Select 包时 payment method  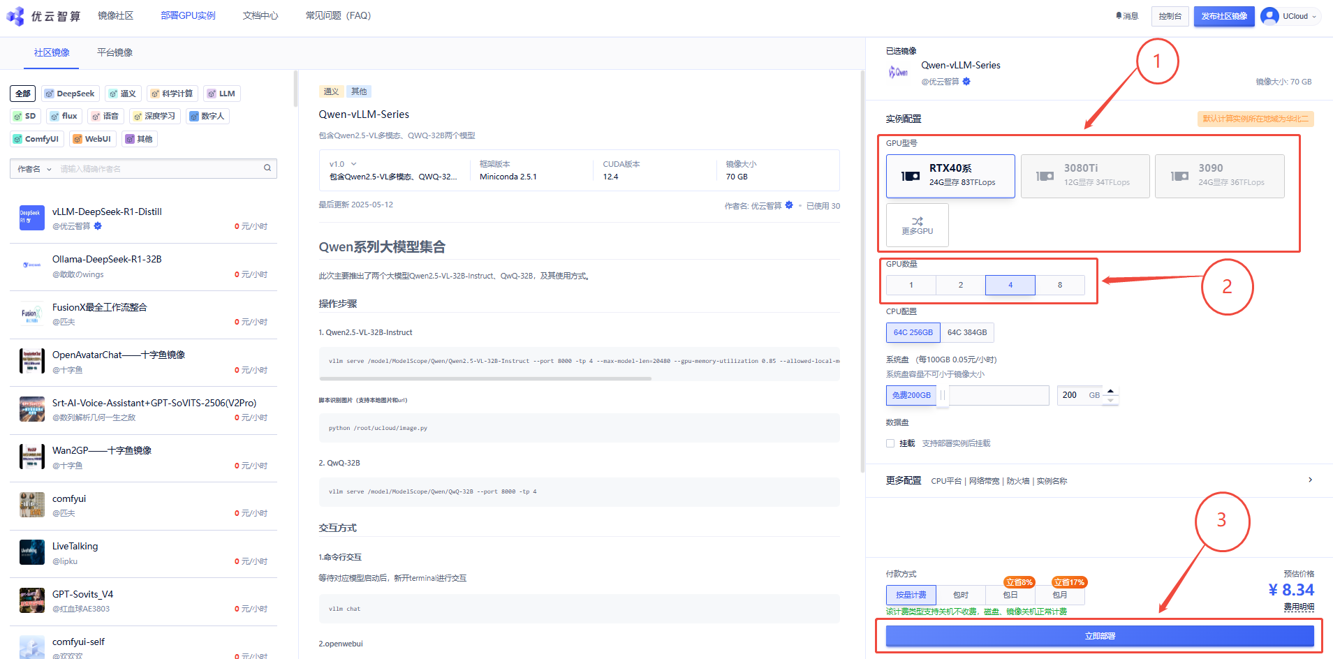coord(961,595)
